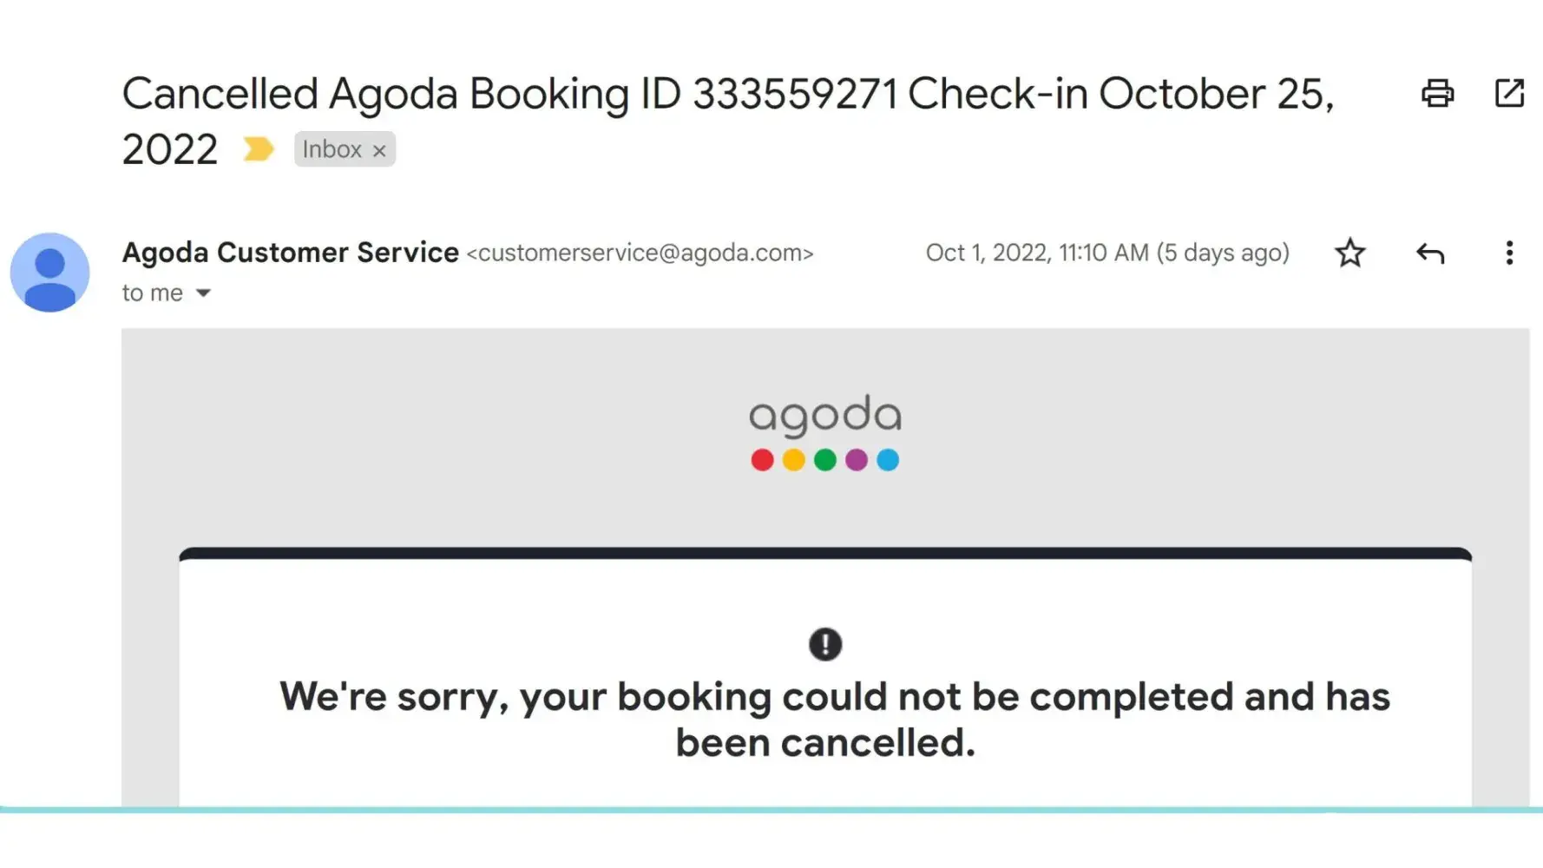Image resolution: width=1543 pixels, height=868 pixels.
Task: Click the blue dot under the agoda logo
Action: 888,460
